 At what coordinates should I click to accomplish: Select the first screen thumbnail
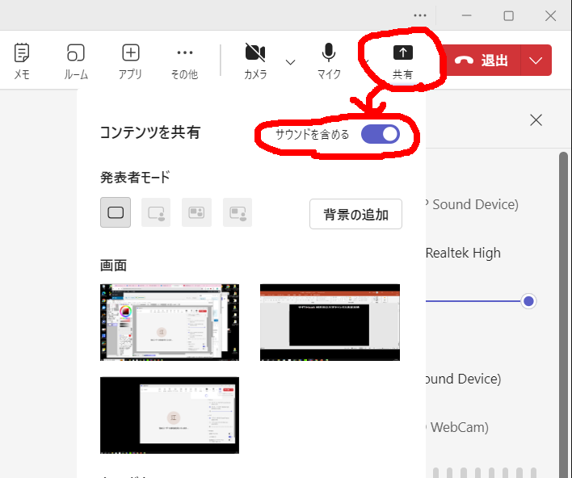[170, 321]
